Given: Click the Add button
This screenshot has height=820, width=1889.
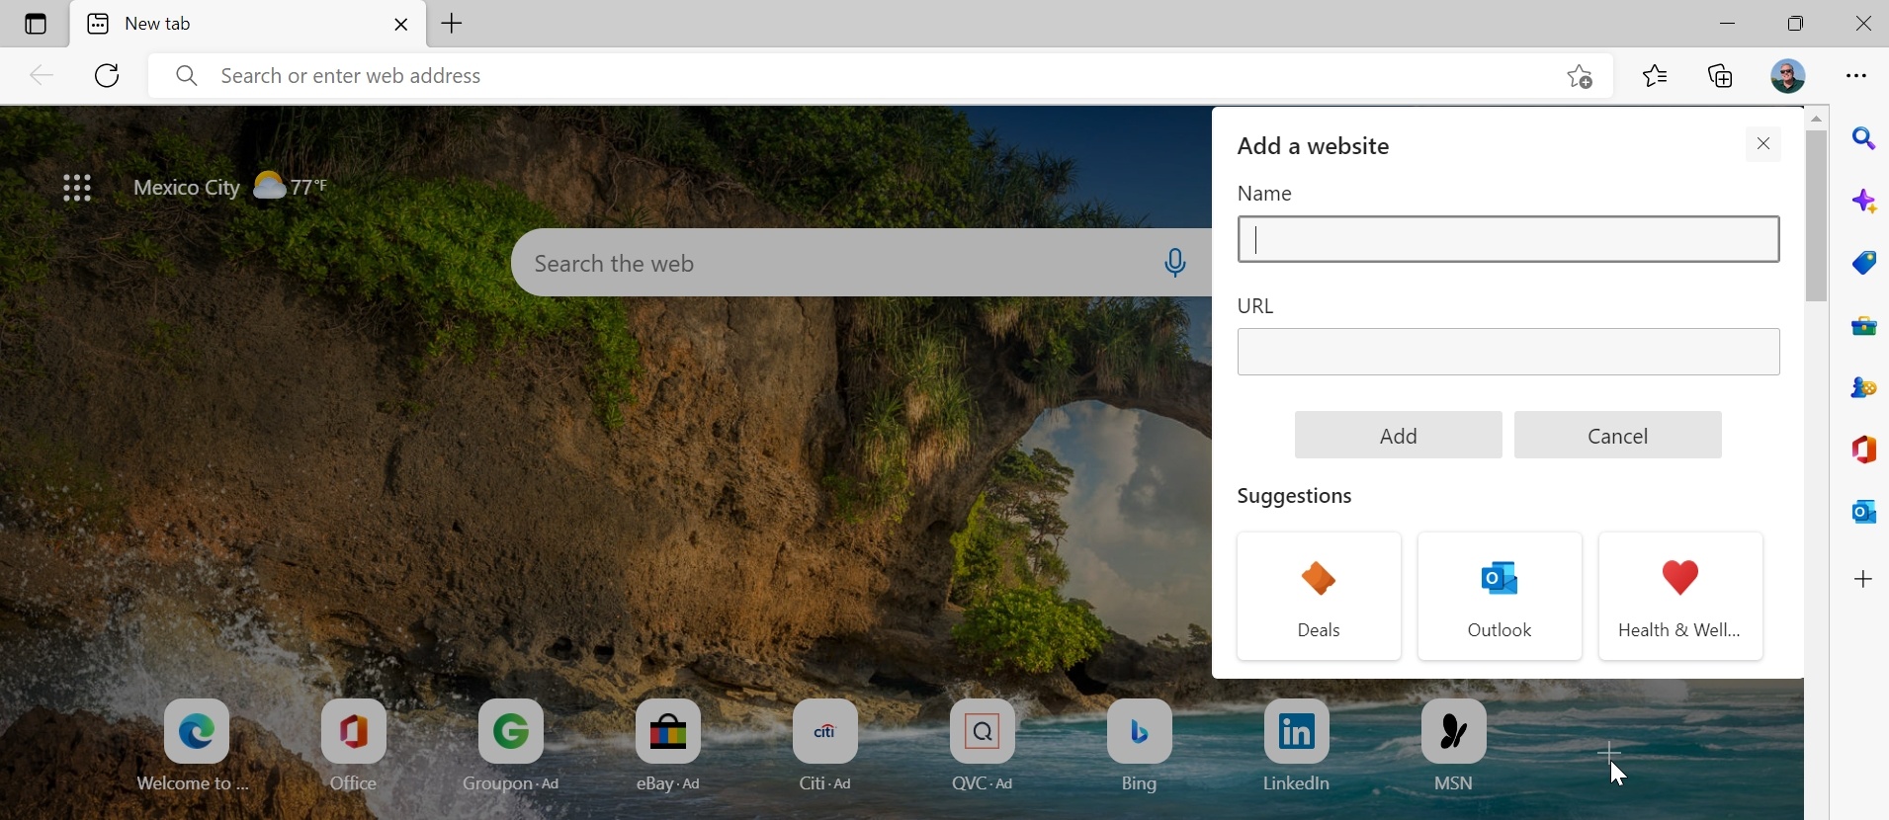Looking at the screenshot, I should (1398, 436).
